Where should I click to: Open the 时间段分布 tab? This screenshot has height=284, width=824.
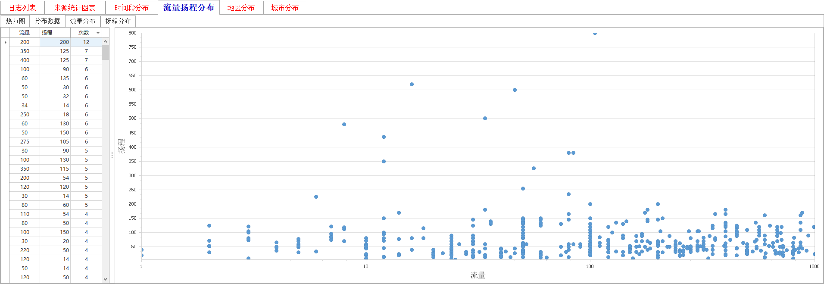pos(131,8)
